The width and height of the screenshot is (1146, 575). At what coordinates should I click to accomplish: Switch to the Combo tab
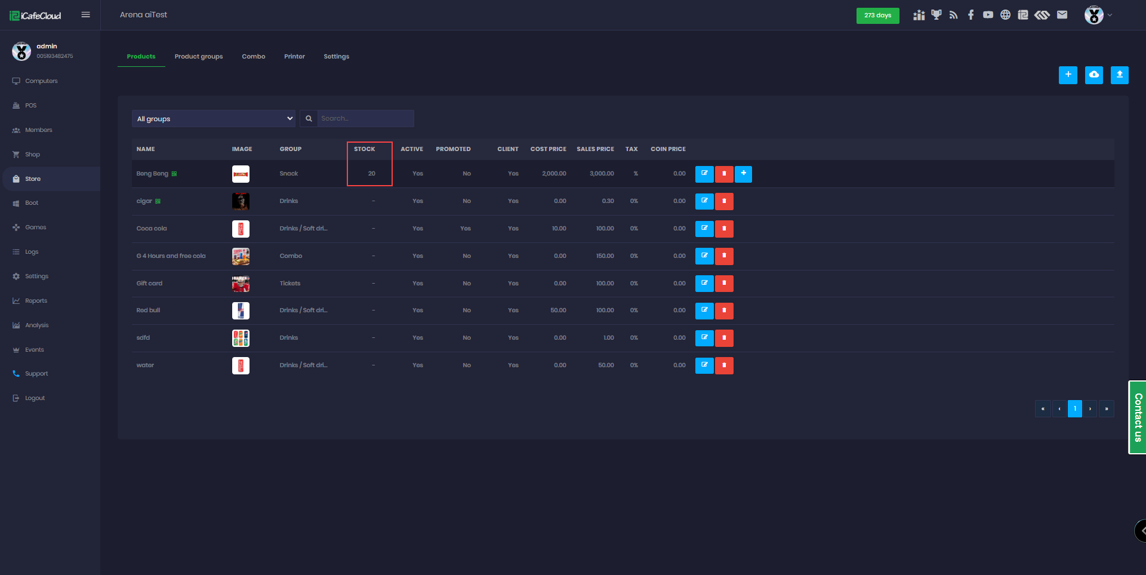tap(253, 57)
